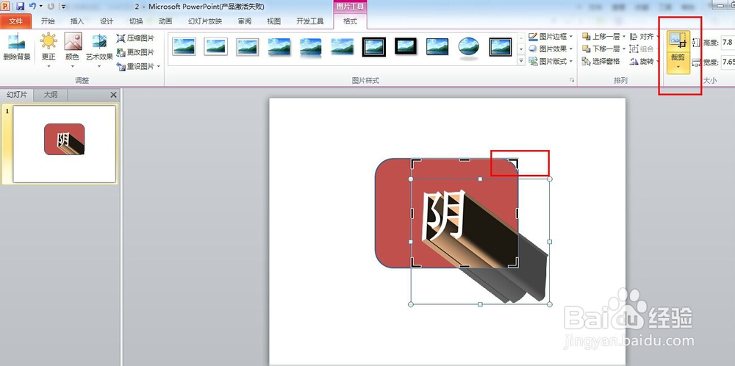The image size is (735, 366).
Task: Click the 宽度 width input field
Action: [x=728, y=62]
